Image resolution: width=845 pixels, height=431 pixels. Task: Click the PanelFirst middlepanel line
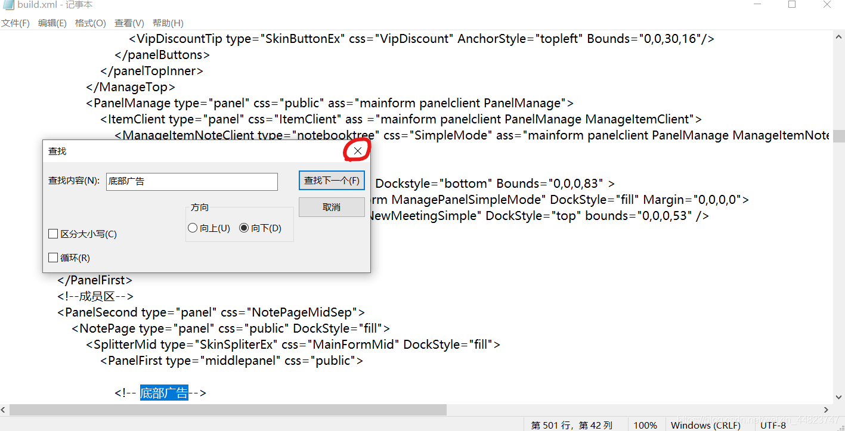[x=231, y=361]
